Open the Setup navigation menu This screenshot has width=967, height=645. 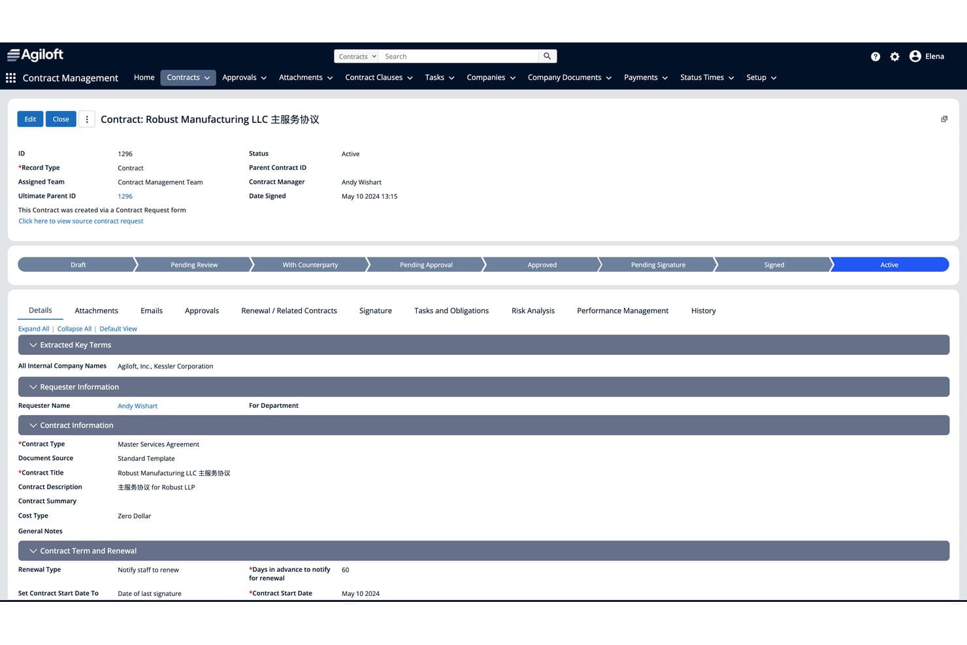761,78
